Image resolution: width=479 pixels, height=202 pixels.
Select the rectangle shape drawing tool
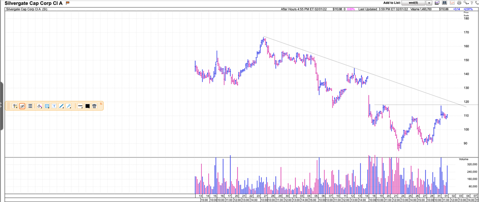coord(47,106)
